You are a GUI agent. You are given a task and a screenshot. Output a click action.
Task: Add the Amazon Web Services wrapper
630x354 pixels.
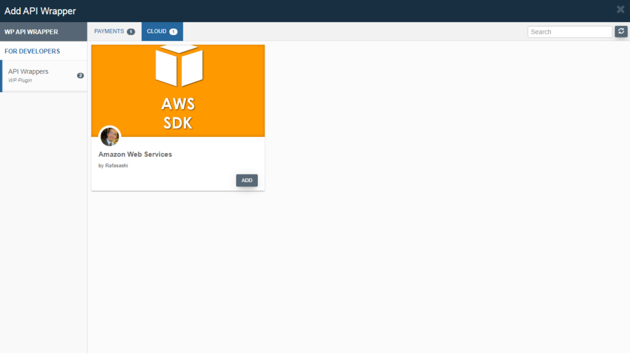click(247, 180)
